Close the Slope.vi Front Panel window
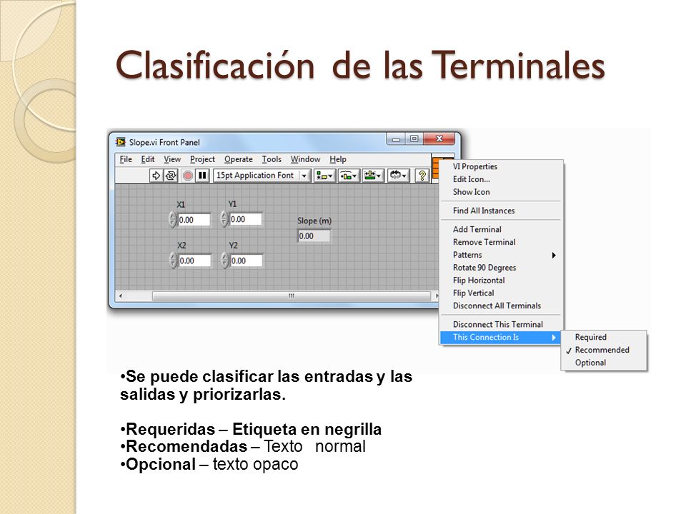This screenshot has height=514, width=686. click(x=439, y=139)
